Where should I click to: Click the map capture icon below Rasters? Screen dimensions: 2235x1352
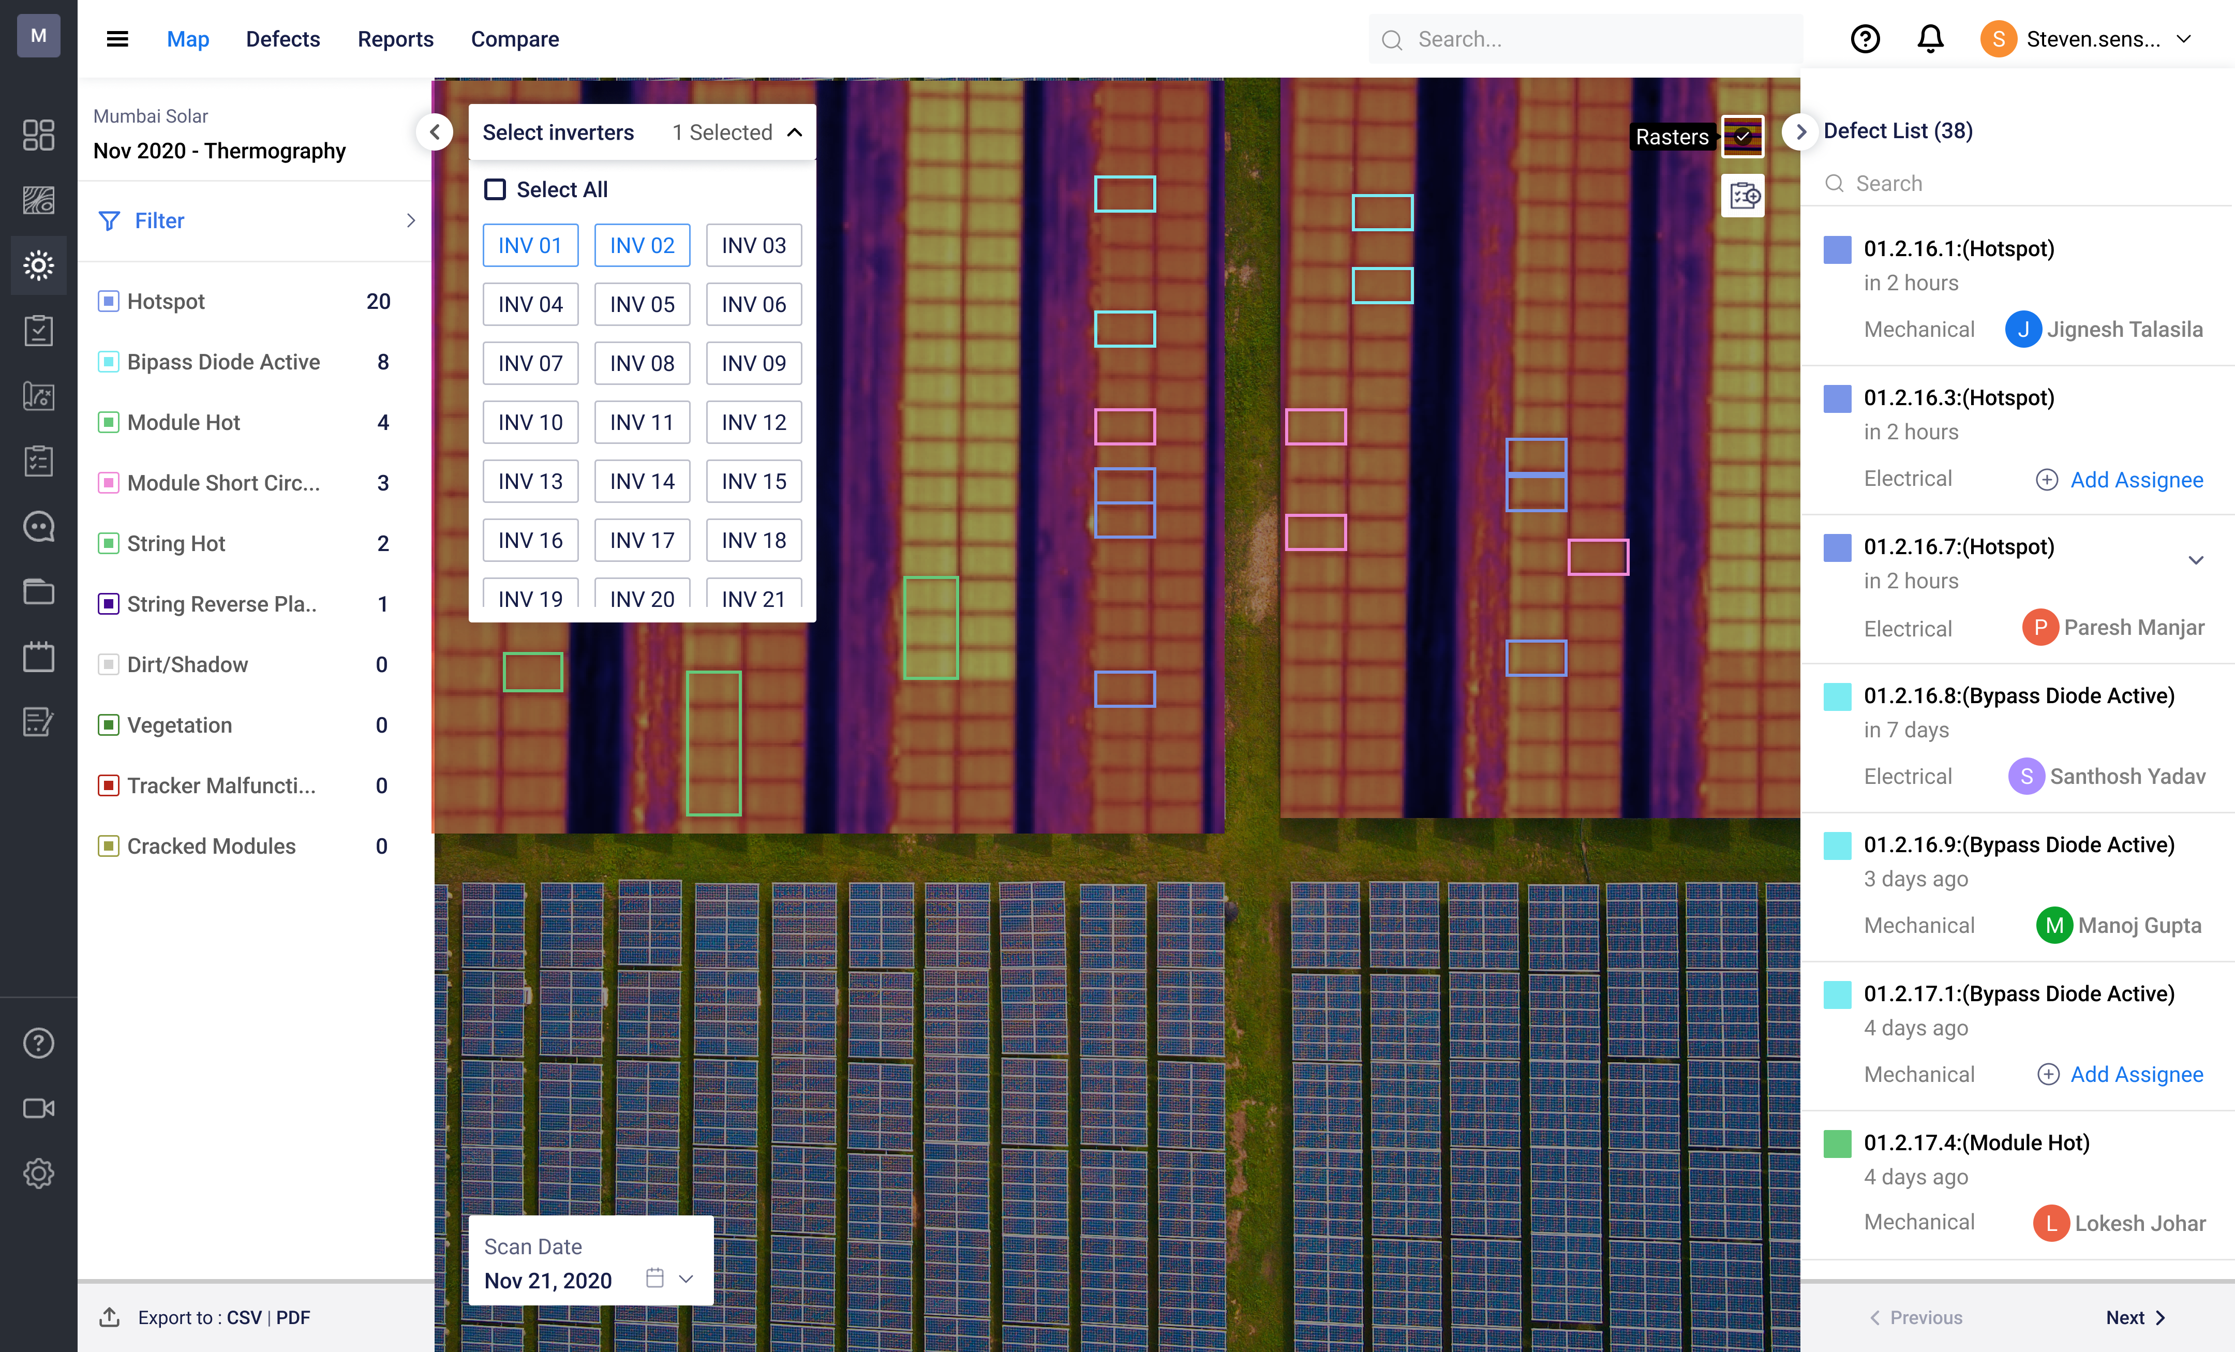click(x=1742, y=195)
